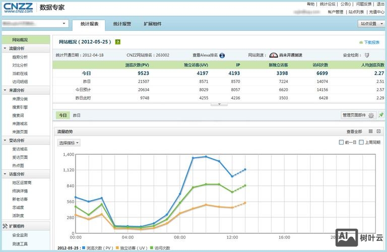Click the security detection shield icon

[x=367, y=55]
